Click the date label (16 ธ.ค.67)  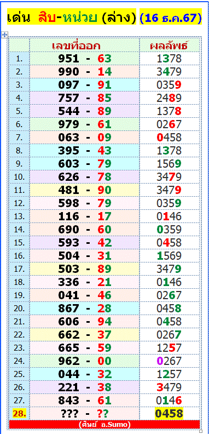171,18
